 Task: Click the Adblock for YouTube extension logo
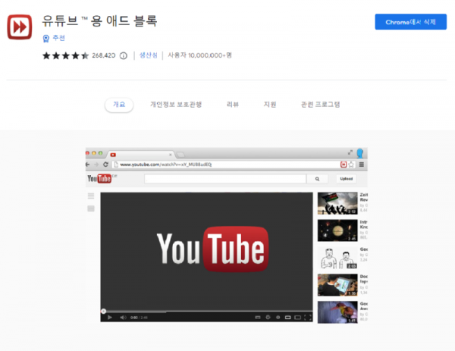point(20,27)
